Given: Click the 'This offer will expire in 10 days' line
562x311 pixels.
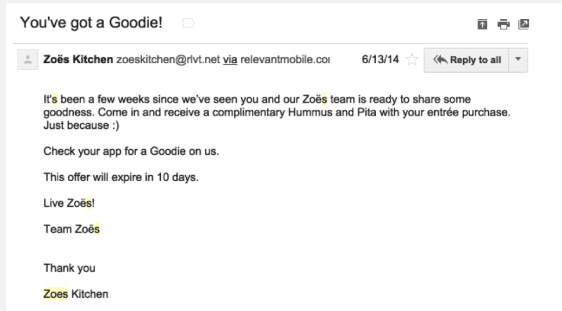Looking at the screenshot, I should pyautogui.click(x=121, y=177).
